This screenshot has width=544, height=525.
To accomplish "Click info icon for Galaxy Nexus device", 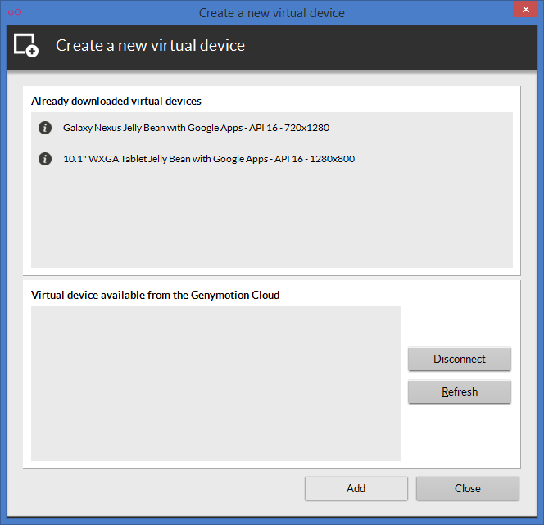I will pyautogui.click(x=45, y=128).
